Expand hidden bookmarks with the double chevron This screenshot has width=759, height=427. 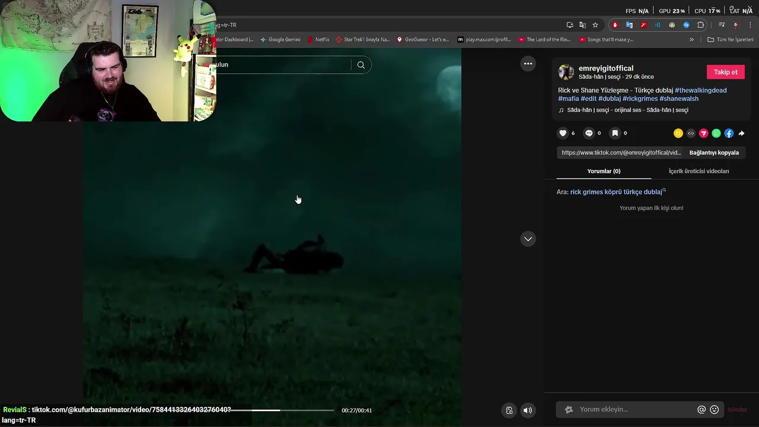tap(691, 40)
